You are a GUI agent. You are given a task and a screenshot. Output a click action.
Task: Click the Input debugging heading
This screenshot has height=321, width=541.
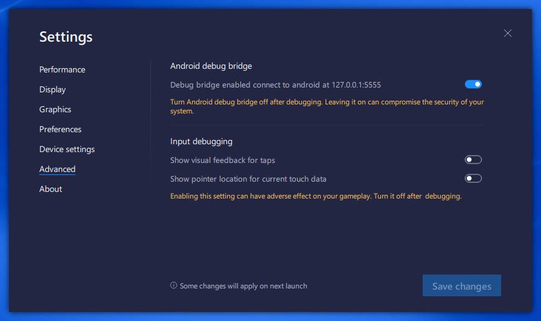[x=201, y=141]
